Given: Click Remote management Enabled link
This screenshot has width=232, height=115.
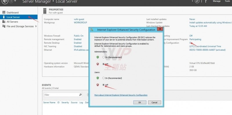Looking at the screenshot, I should [x=77, y=39].
